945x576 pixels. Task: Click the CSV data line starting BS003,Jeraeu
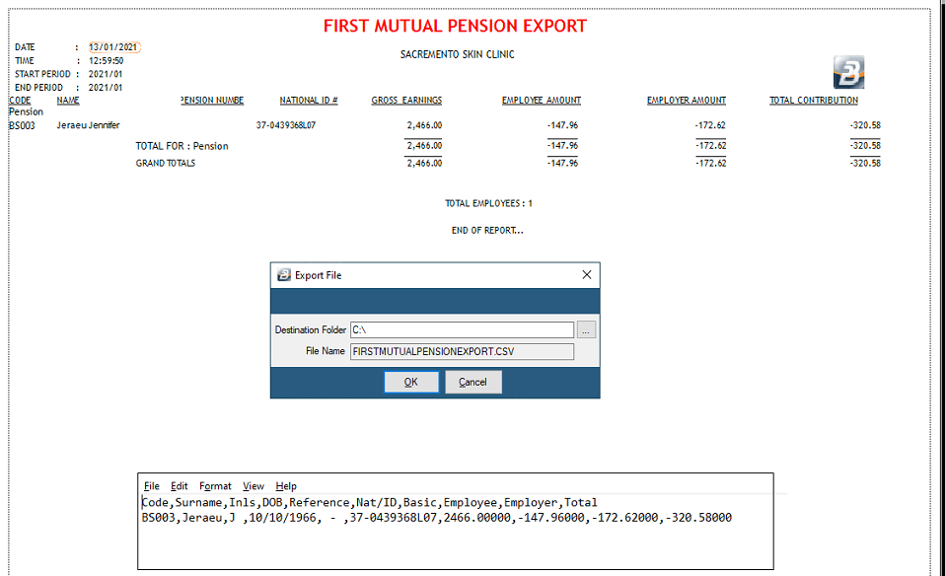[437, 518]
